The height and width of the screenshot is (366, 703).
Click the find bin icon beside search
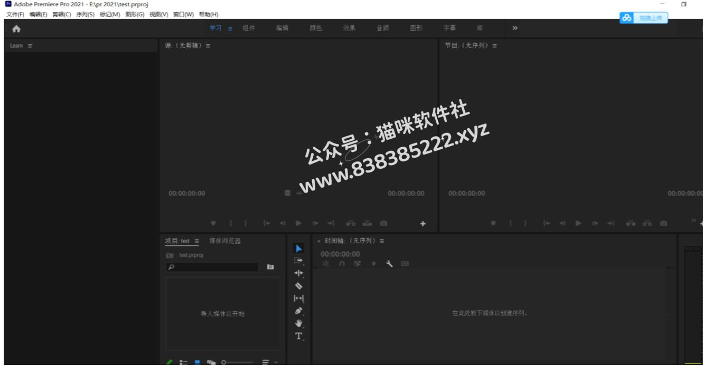tap(270, 267)
